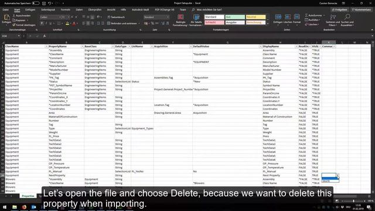Toggle italic formatting
The width and height of the screenshot is (375, 211).
point(46,23)
